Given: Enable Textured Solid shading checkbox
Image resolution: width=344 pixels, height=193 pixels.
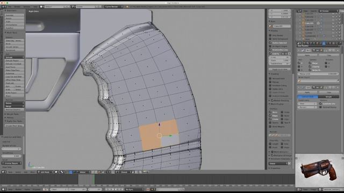Looking at the screenshot, I should click(x=270, y=78).
